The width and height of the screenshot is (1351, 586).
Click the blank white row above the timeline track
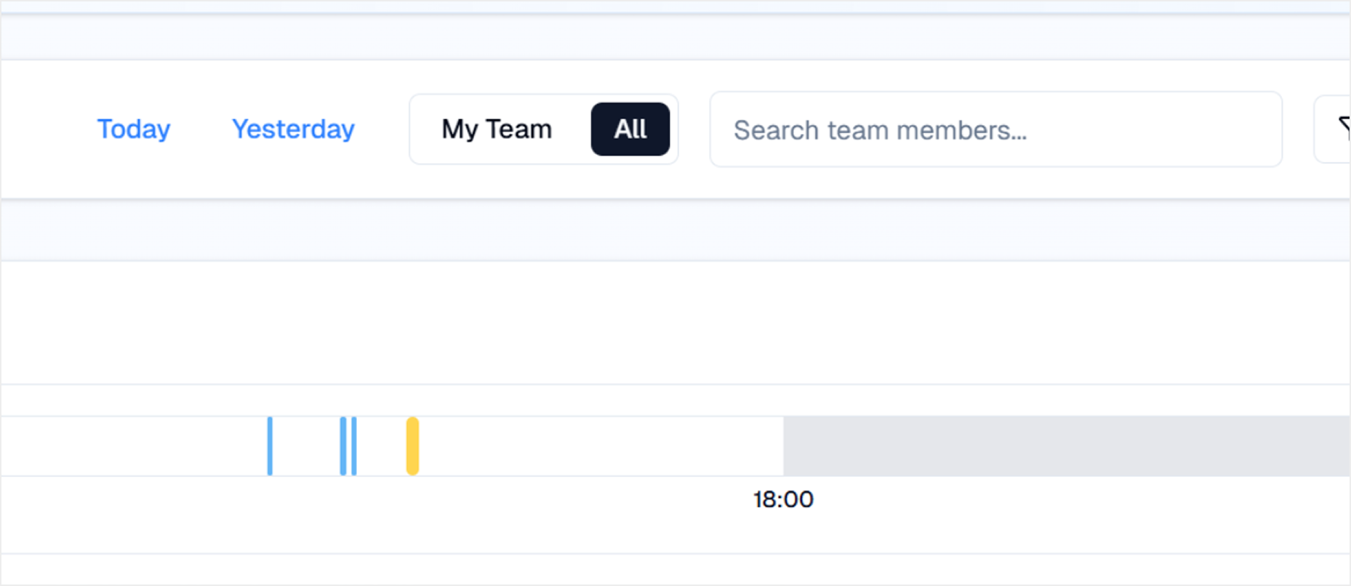point(675,322)
